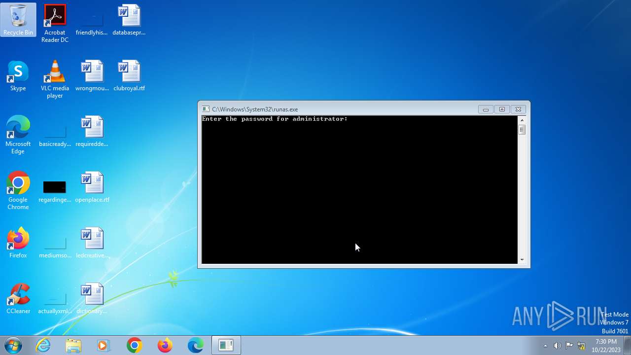This screenshot has width=631, height=355.
Task: Click console scrollbar down arrow
Action: click(522, 260)
